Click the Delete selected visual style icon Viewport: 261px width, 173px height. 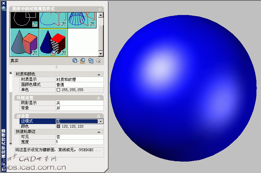(99, 61)
